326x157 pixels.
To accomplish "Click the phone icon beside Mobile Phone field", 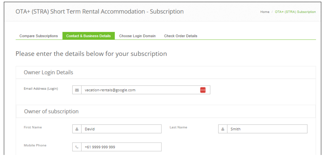I will pos(77,147).
